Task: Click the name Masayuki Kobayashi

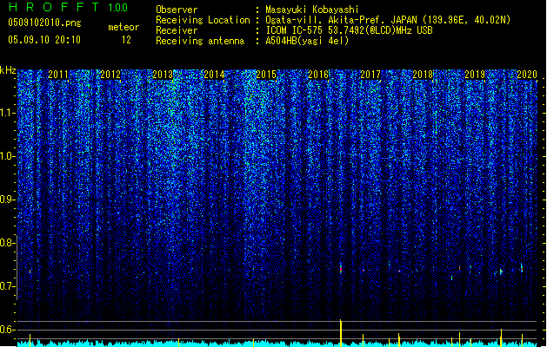Action: (x=312, y=10)
